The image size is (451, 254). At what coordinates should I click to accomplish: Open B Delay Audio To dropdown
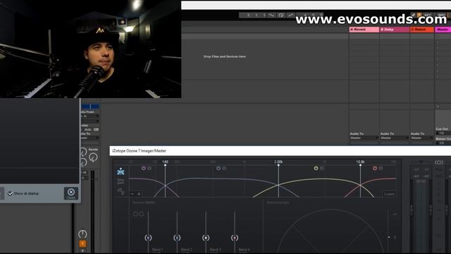pyautogui.click(x=395, y=138)
